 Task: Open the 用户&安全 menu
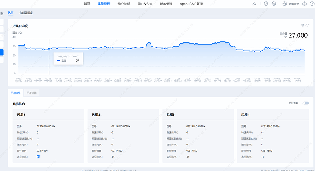point(145,4)
